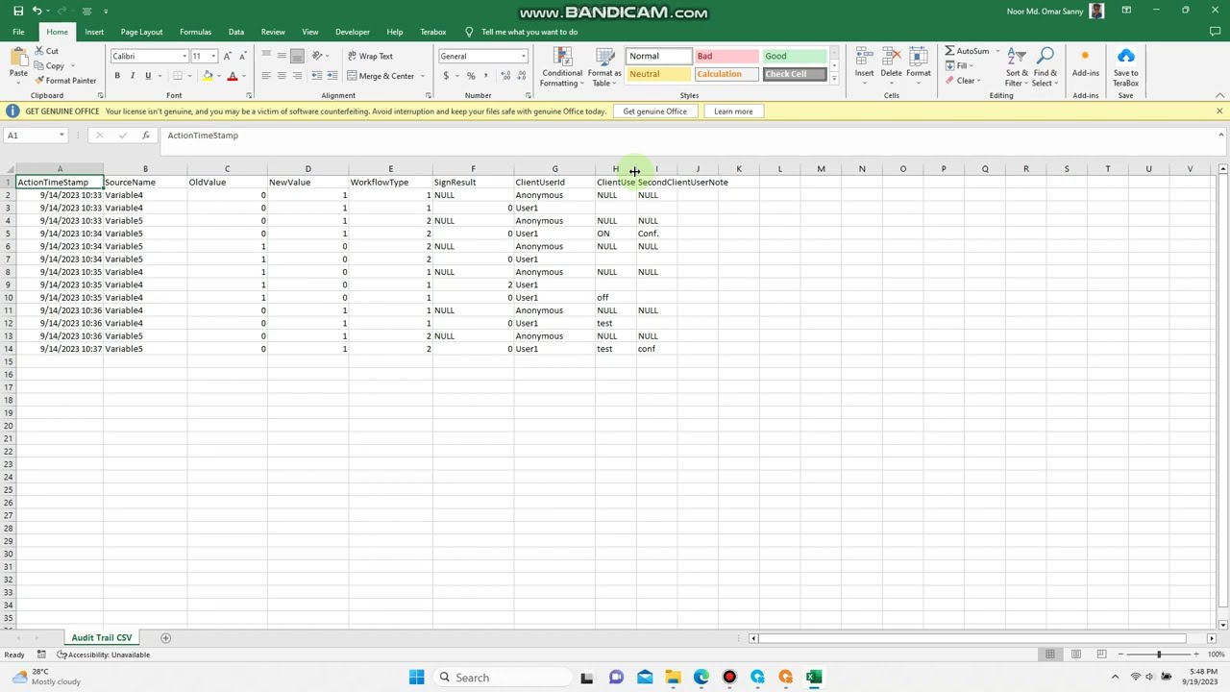Click the Font Color letter A icon
Screen dimensions: 1230x692
(232, 76)
